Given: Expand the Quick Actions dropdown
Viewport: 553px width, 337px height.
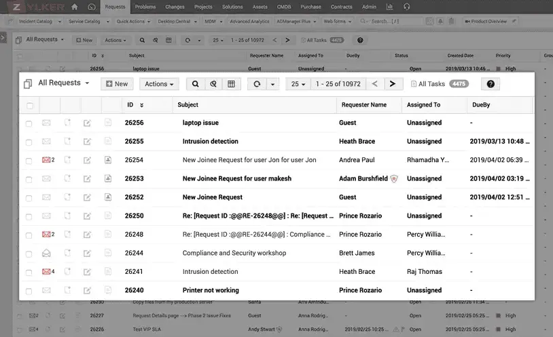Looking at the screenshot, I should pos(149,22).
